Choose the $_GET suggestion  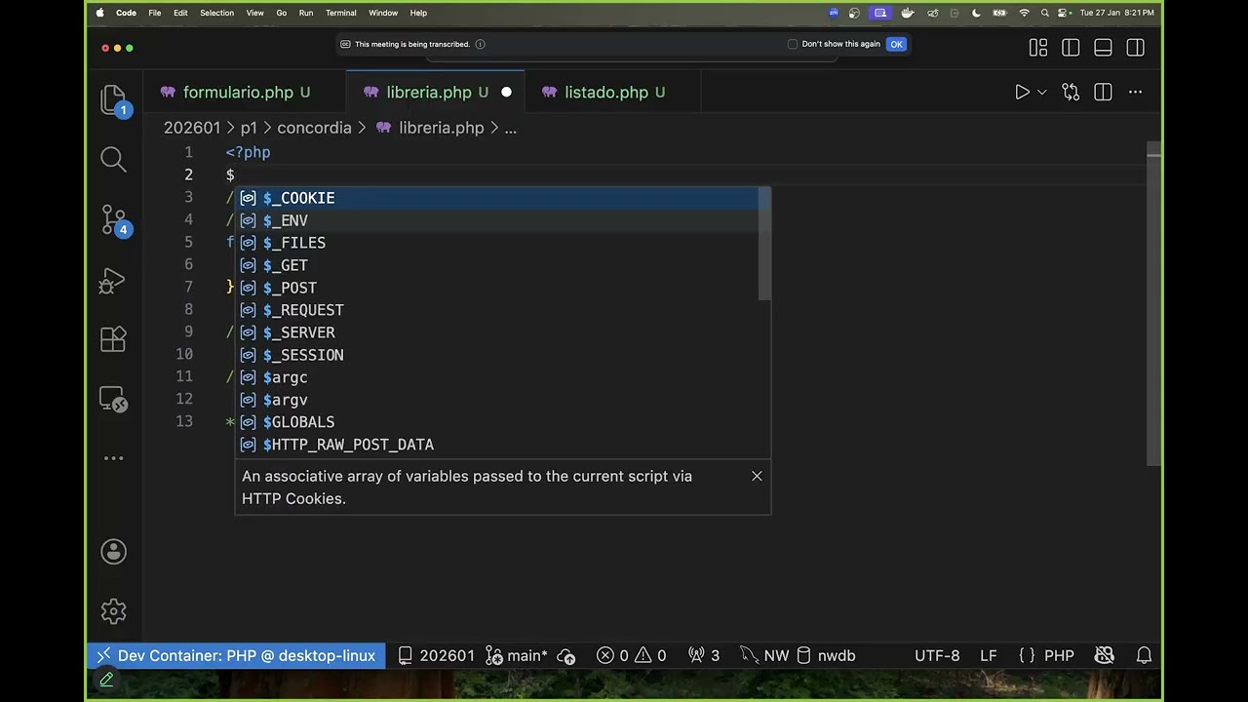pyautogui.click(x=503, y=265)
